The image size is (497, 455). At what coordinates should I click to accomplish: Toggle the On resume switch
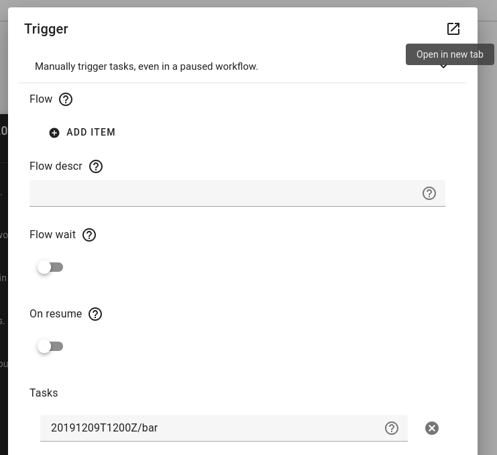coord(50,346)
